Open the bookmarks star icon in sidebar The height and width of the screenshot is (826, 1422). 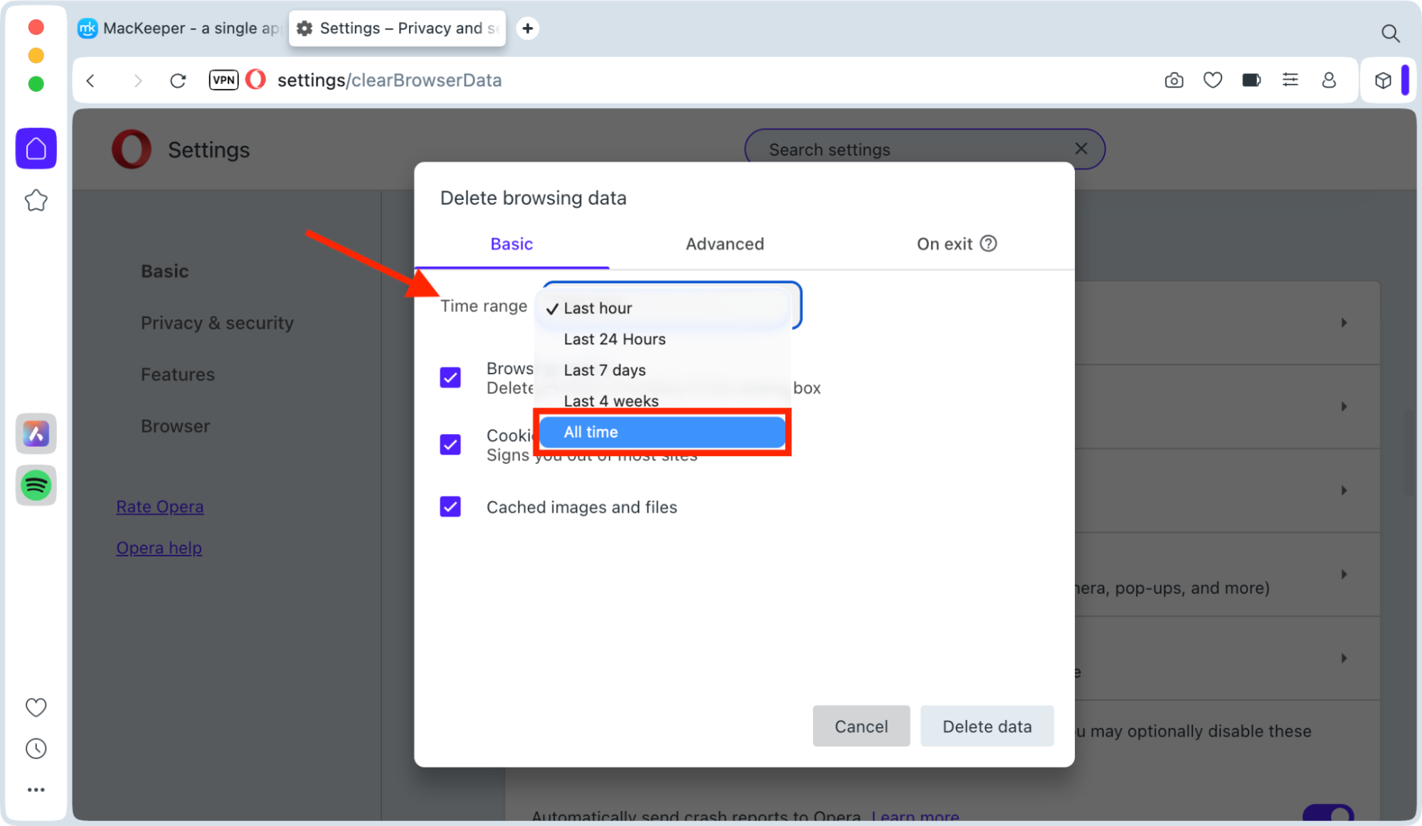coord(36,200)
